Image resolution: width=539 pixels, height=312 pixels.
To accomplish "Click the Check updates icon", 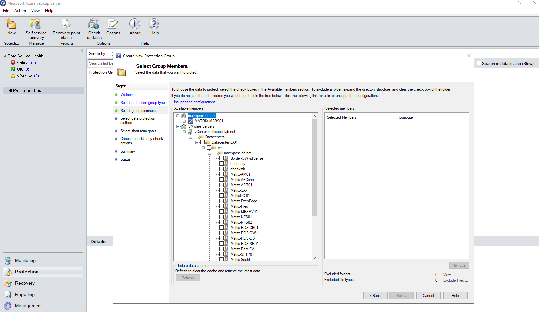I will point(94,24).
